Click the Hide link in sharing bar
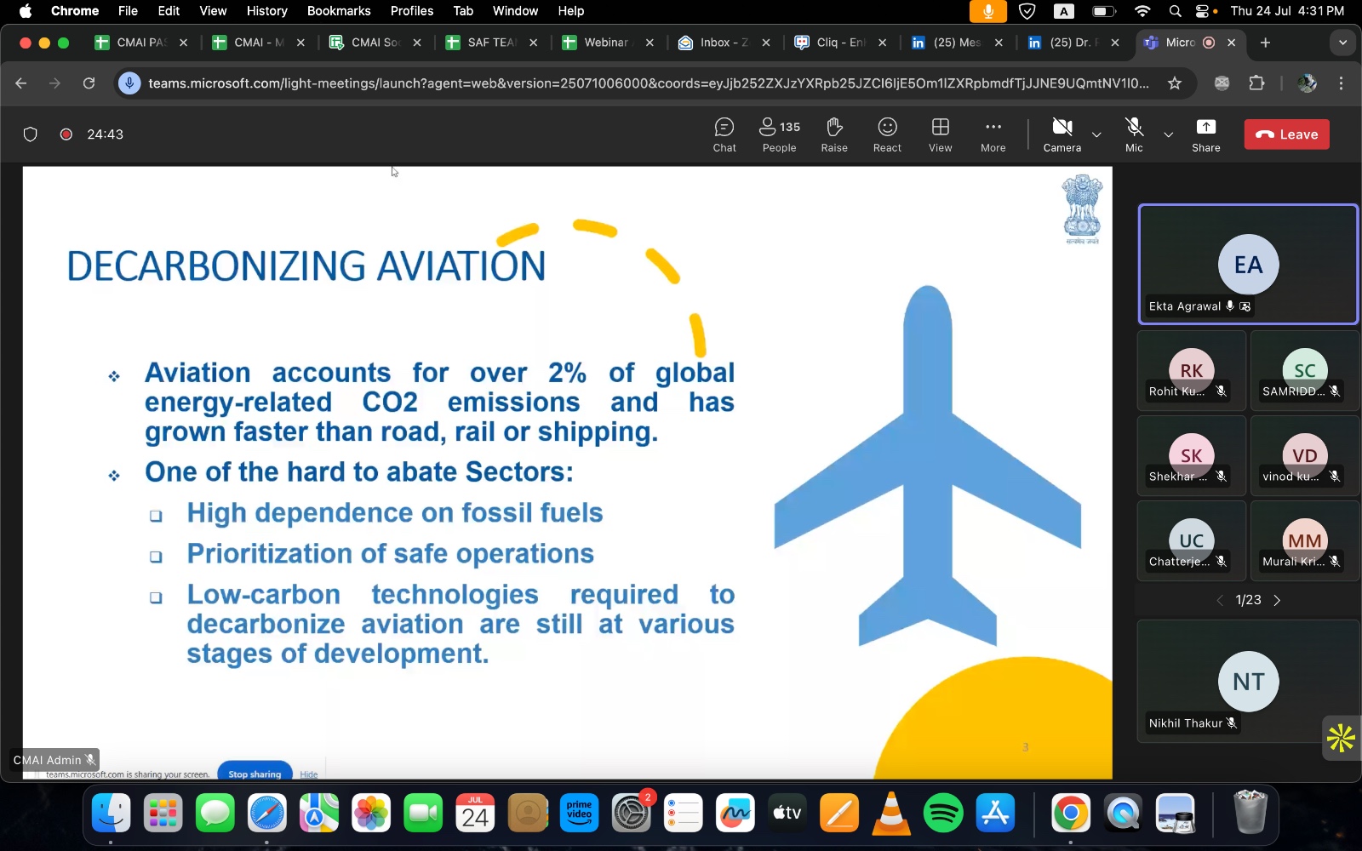1362x851 pixels. click(x=309, y=774)
